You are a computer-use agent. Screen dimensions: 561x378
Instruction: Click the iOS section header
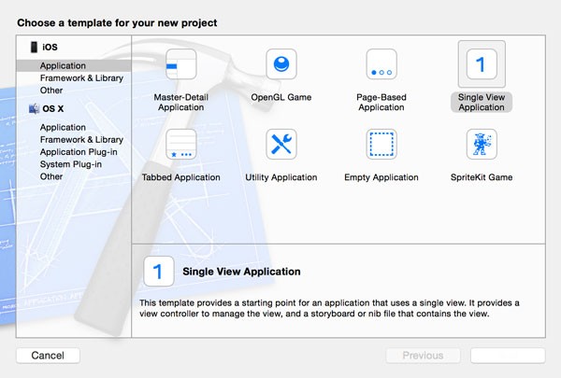[50, 47]
